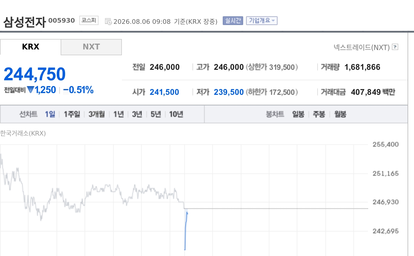This screenshot has width=414, height=256.
Task: Expand the 기업개요 dropdown
Action: [x=262, y=21]
